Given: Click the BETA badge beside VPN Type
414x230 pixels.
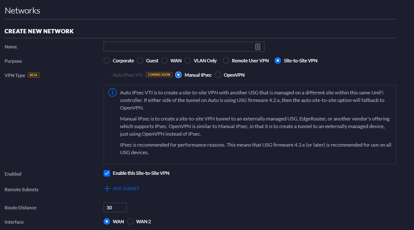Looking at the screenshot, I should pos(34,75).
